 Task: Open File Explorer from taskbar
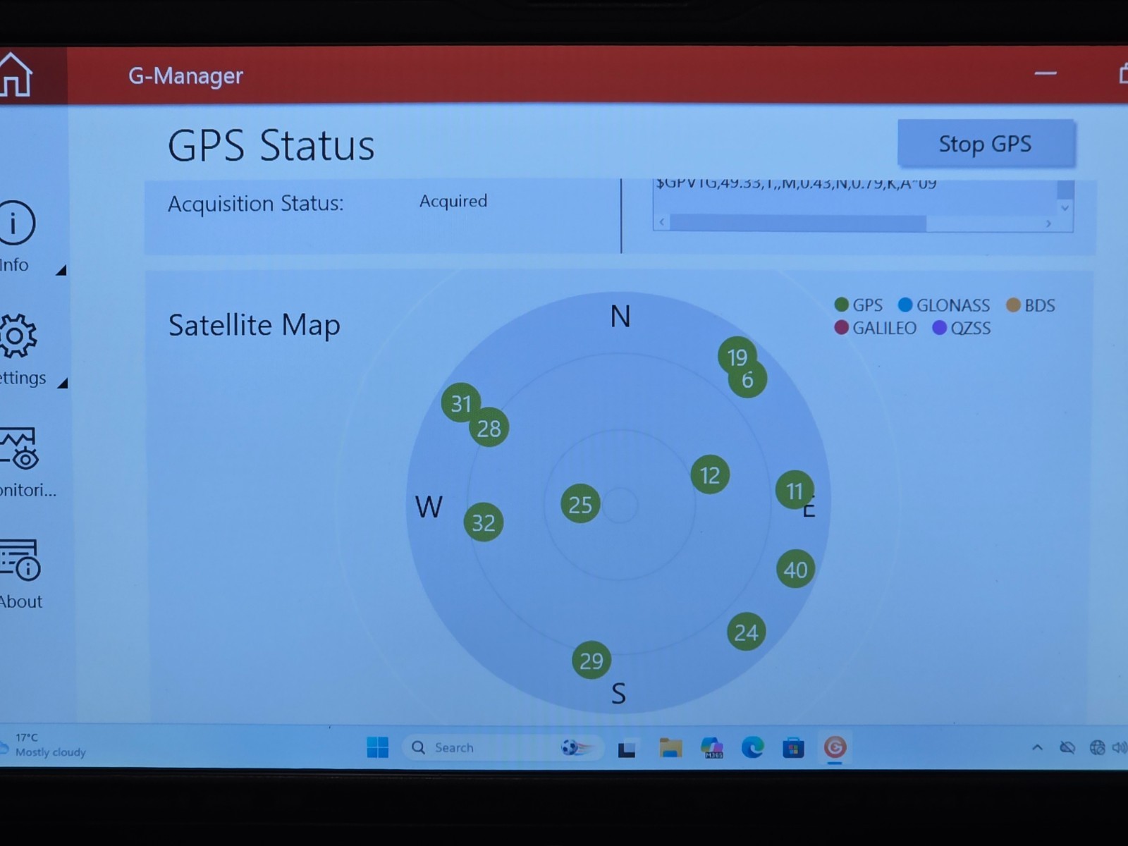pos(670,747)
